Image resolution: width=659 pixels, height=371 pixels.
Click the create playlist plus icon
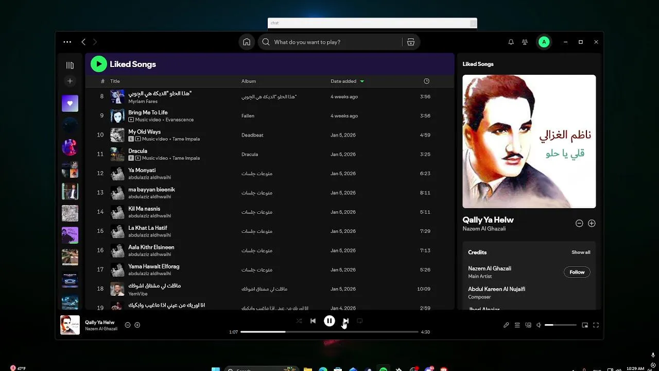pos(70,81)
